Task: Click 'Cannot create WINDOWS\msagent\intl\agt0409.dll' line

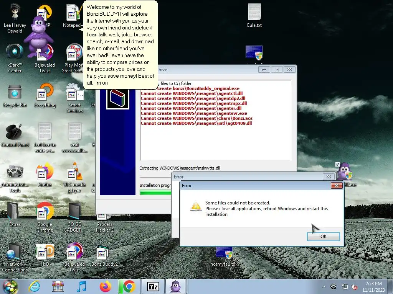Action: coord(196,123)
